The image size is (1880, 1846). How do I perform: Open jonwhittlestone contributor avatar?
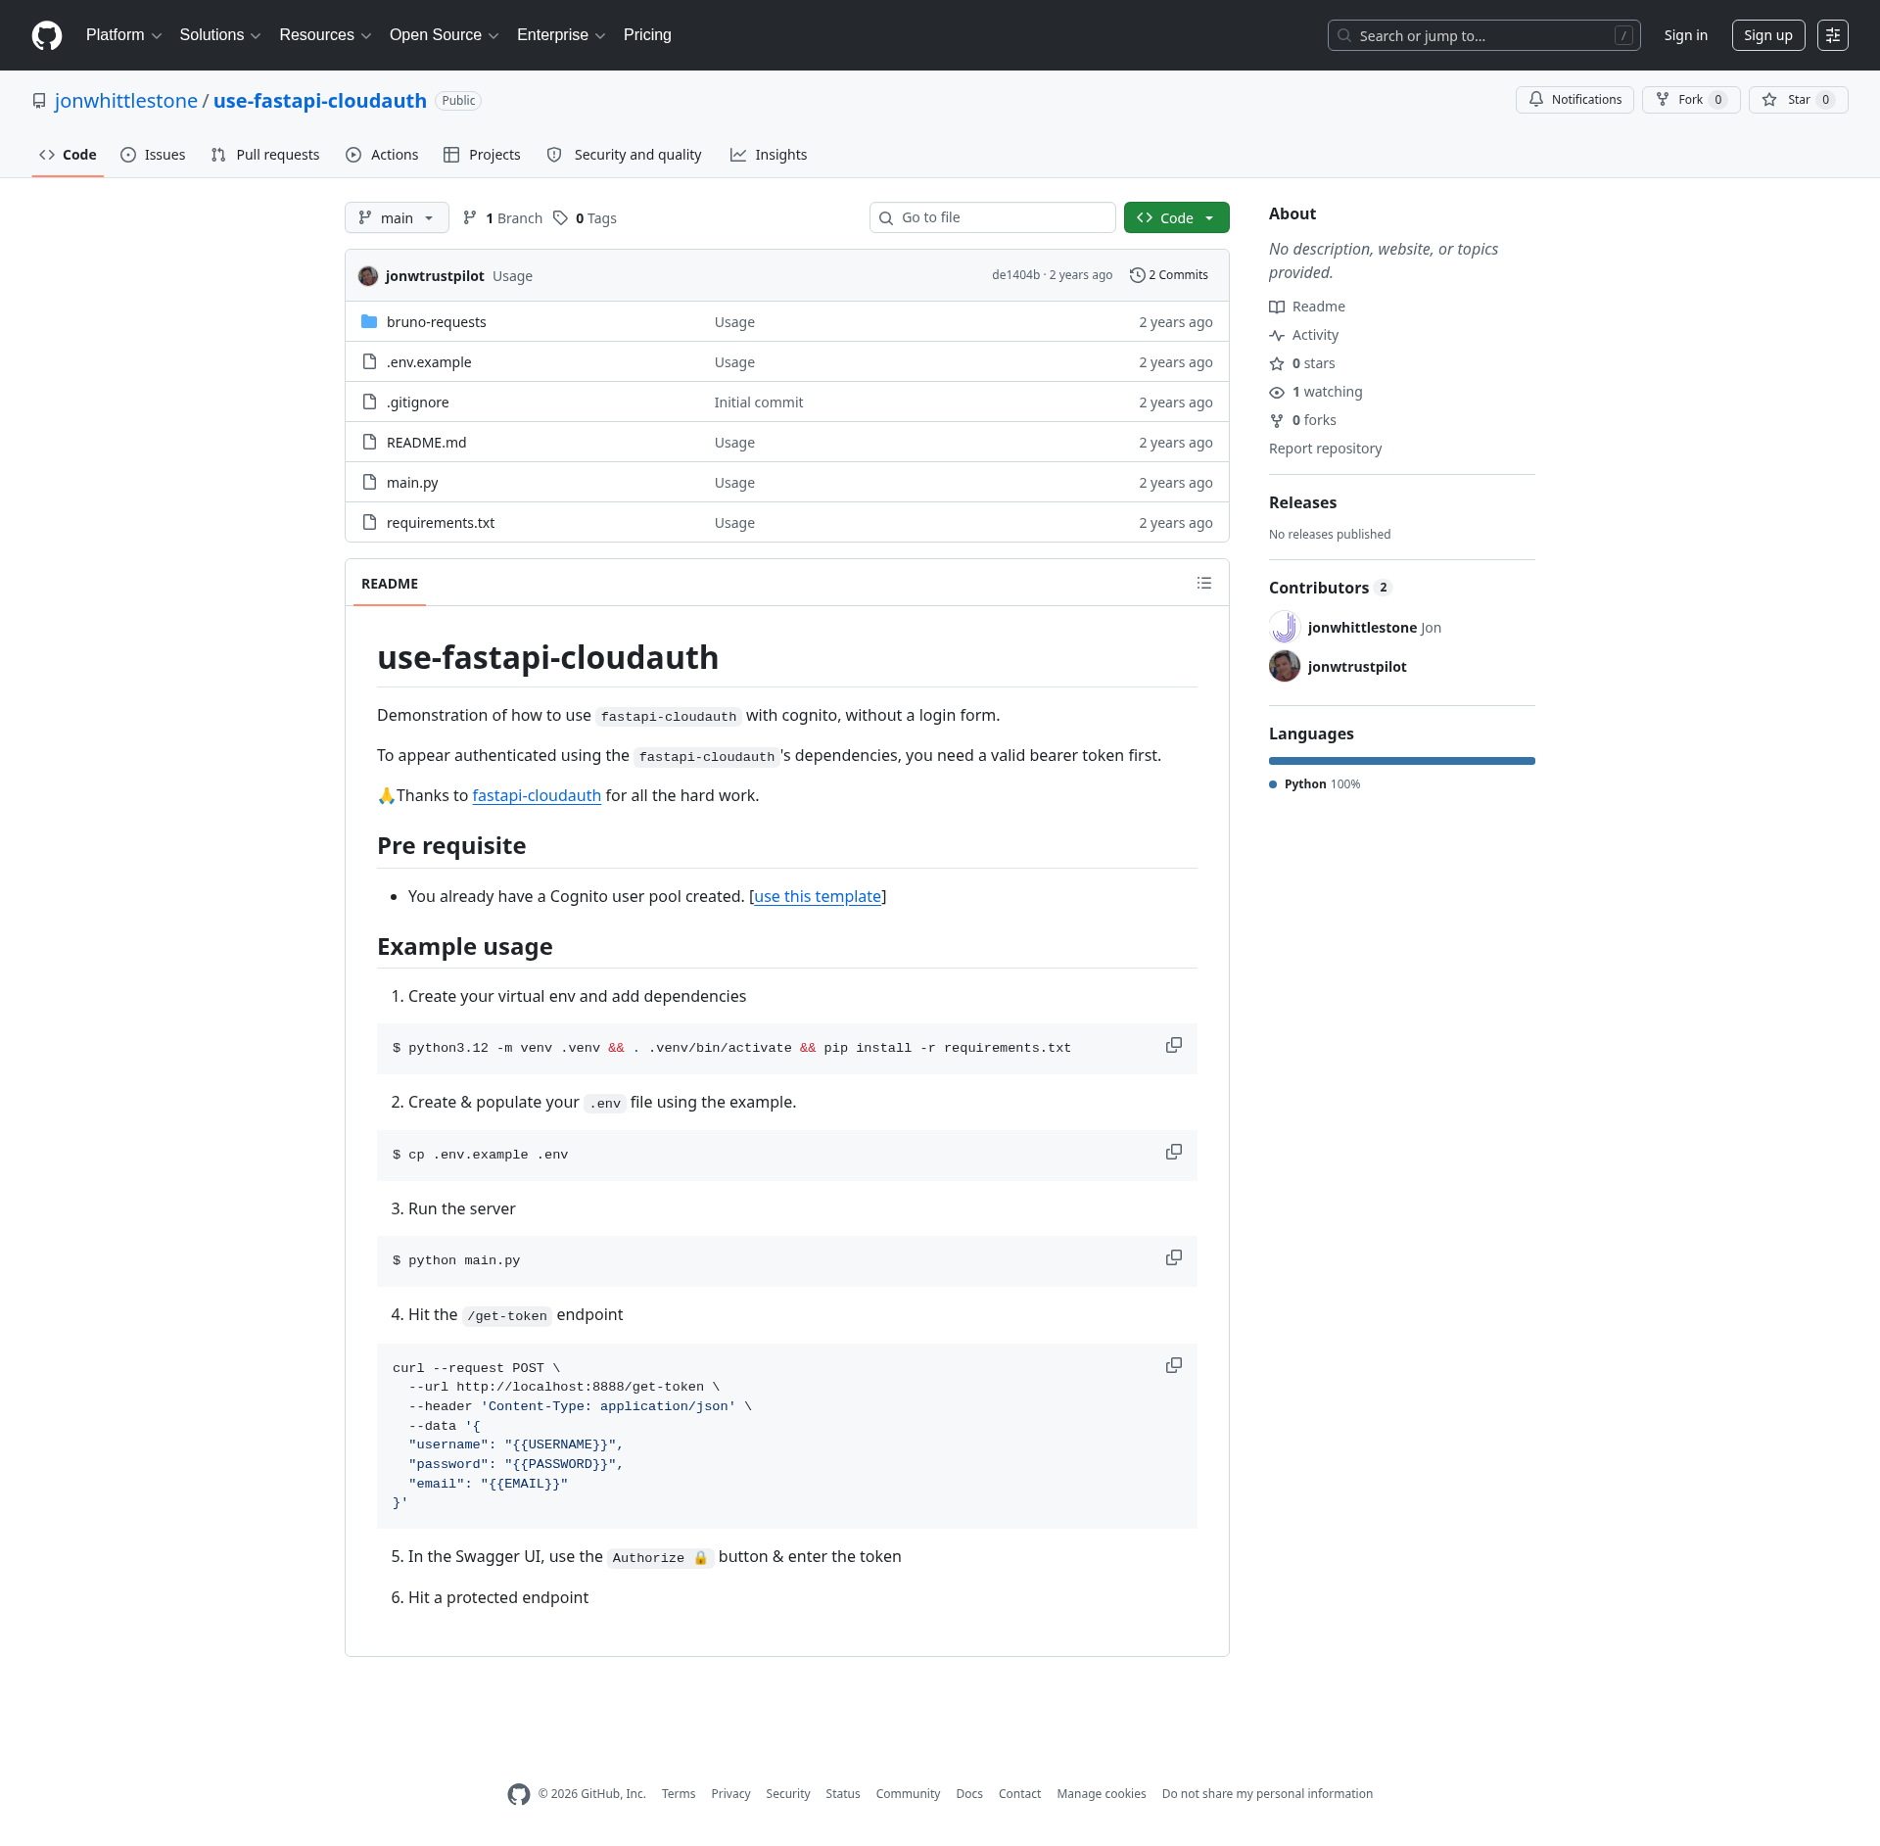(x=1285, y=627)
